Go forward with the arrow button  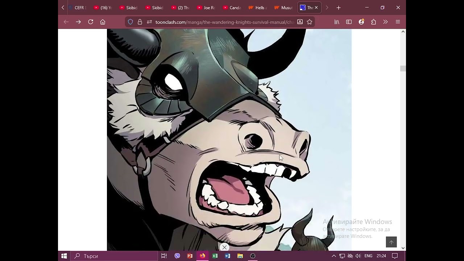(78, 22)
